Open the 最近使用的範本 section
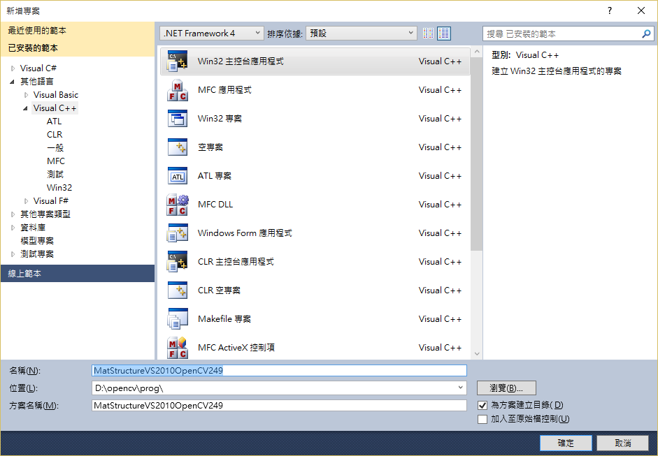The width and height of the screenshot is (658, 456). click(x=78, y=31)
